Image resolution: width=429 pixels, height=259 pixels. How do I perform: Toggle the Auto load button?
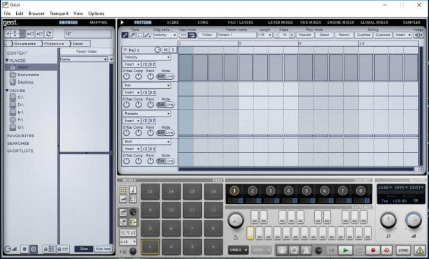coord(103,249)
